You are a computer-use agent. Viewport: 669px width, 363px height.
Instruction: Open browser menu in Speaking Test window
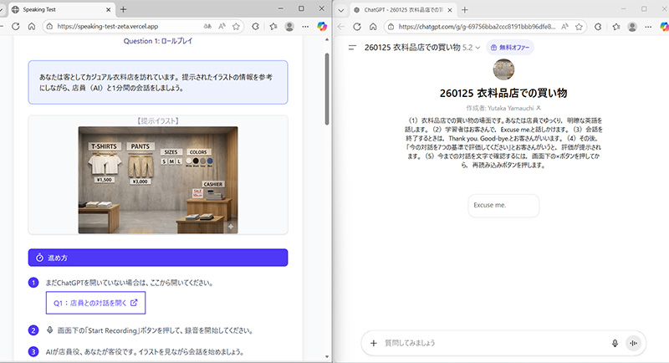pos(305,27)
